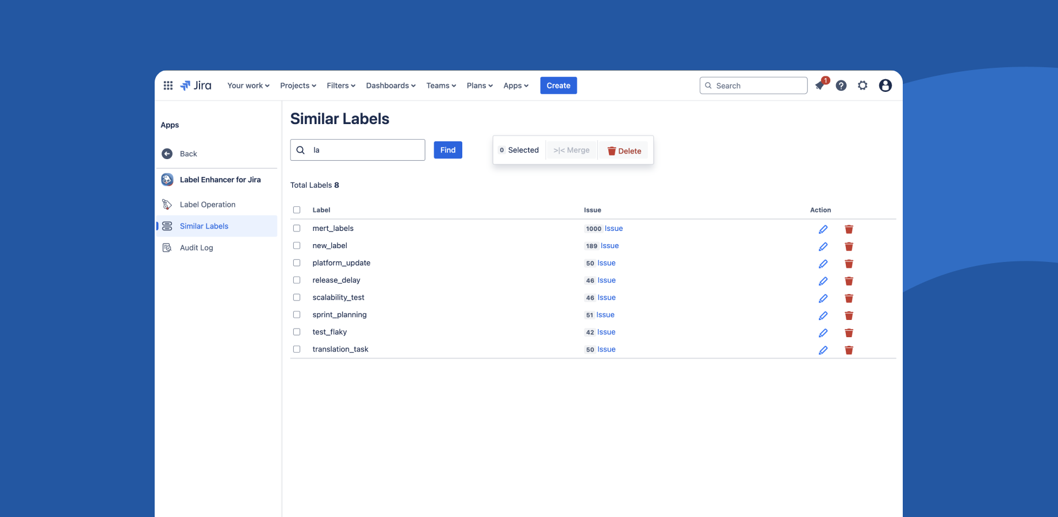Expand the Teams dropdown
The height and width of the screenshot is (517, 1058).
441,86
